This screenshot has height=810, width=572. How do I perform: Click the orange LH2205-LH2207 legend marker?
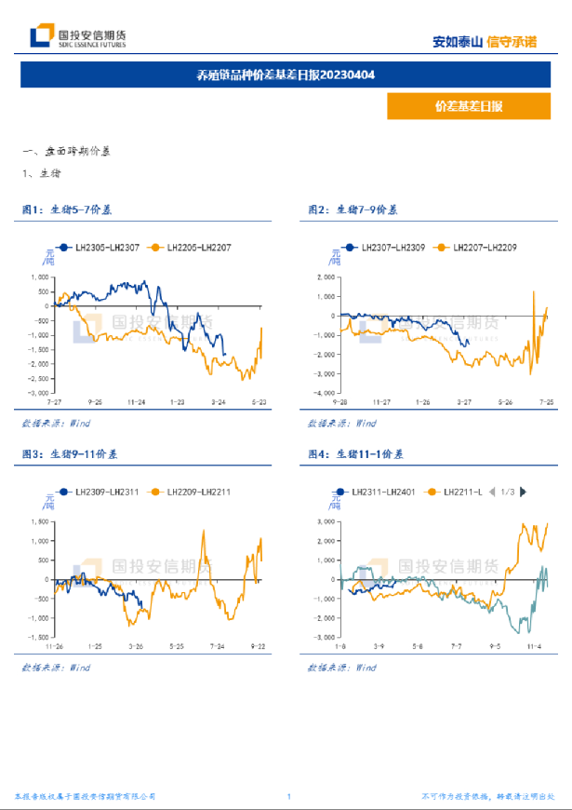coord(155,247)
